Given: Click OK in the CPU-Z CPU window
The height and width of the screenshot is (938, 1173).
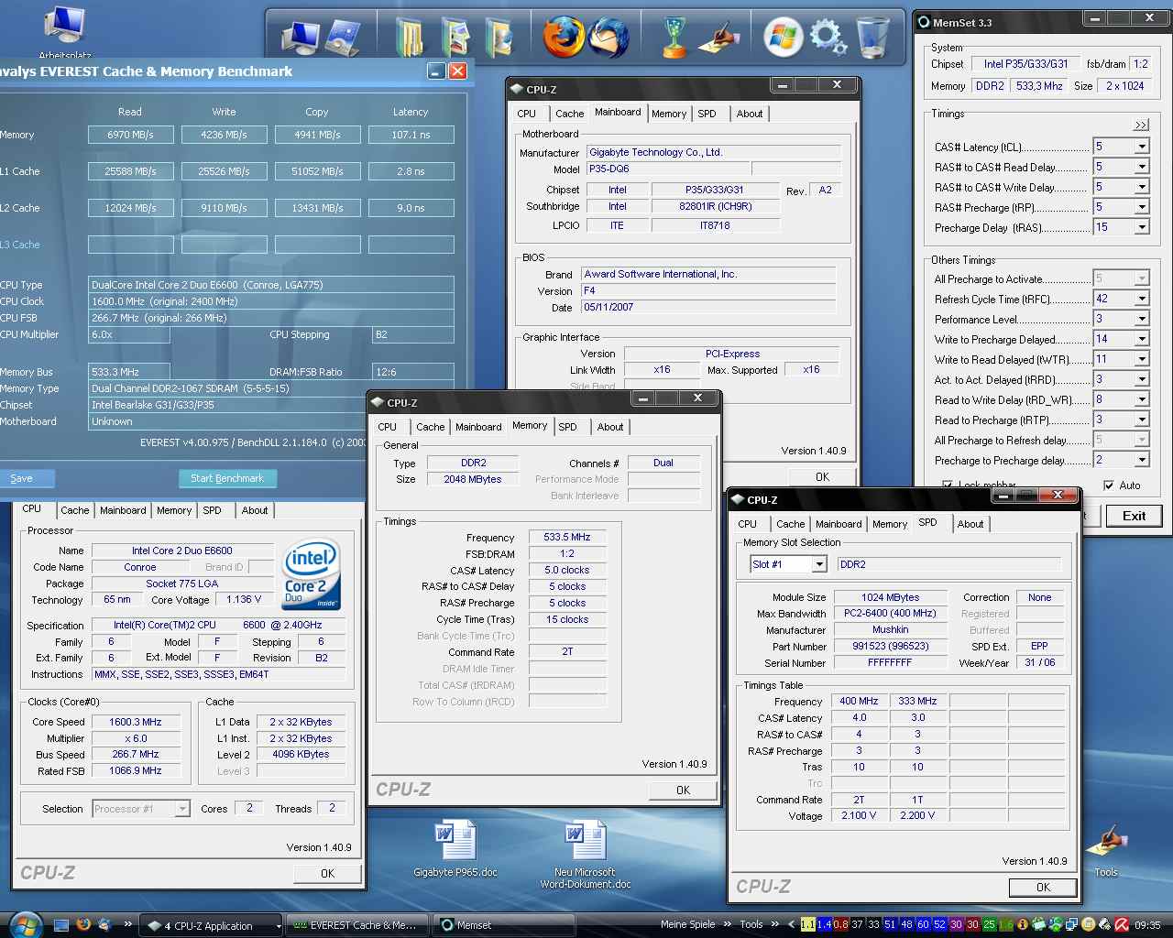Looking at the screenshot, I should (327, 873).
